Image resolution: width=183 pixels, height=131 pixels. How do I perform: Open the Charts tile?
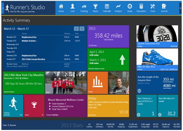(97, 82)
